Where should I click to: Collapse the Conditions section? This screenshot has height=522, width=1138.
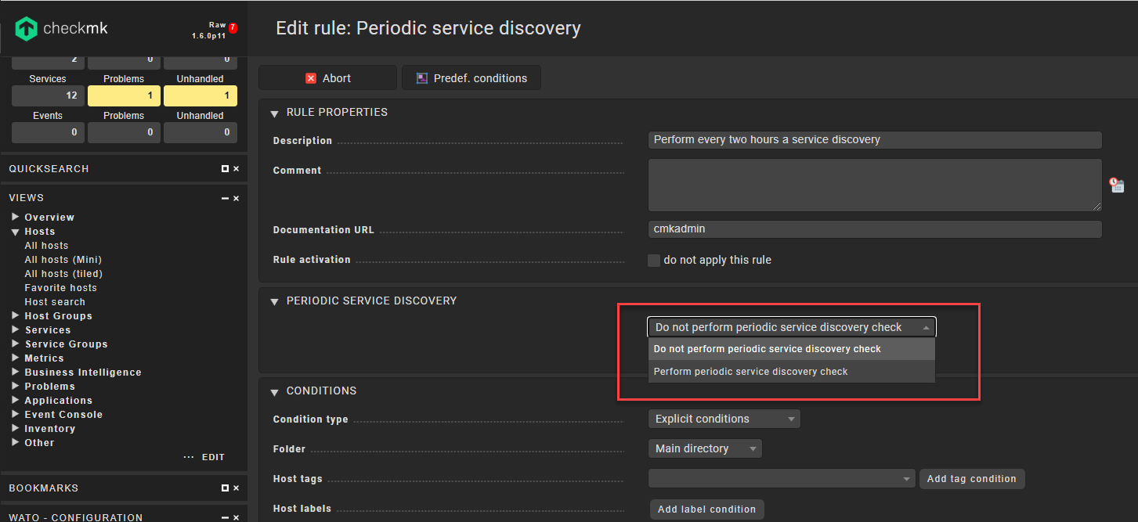pos(274,392)
